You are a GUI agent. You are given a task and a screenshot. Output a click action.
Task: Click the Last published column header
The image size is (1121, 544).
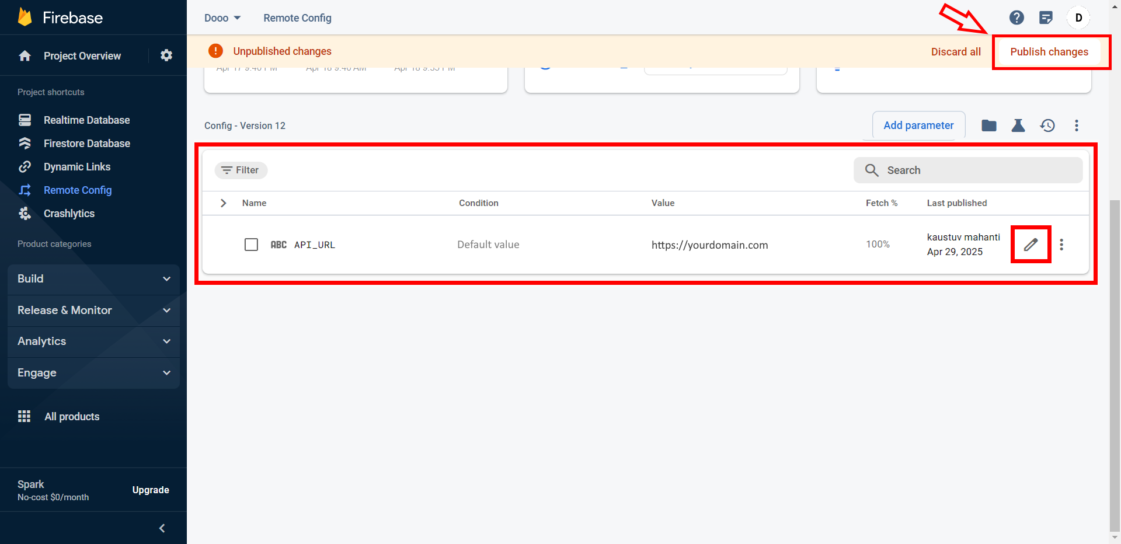(957, 203)
